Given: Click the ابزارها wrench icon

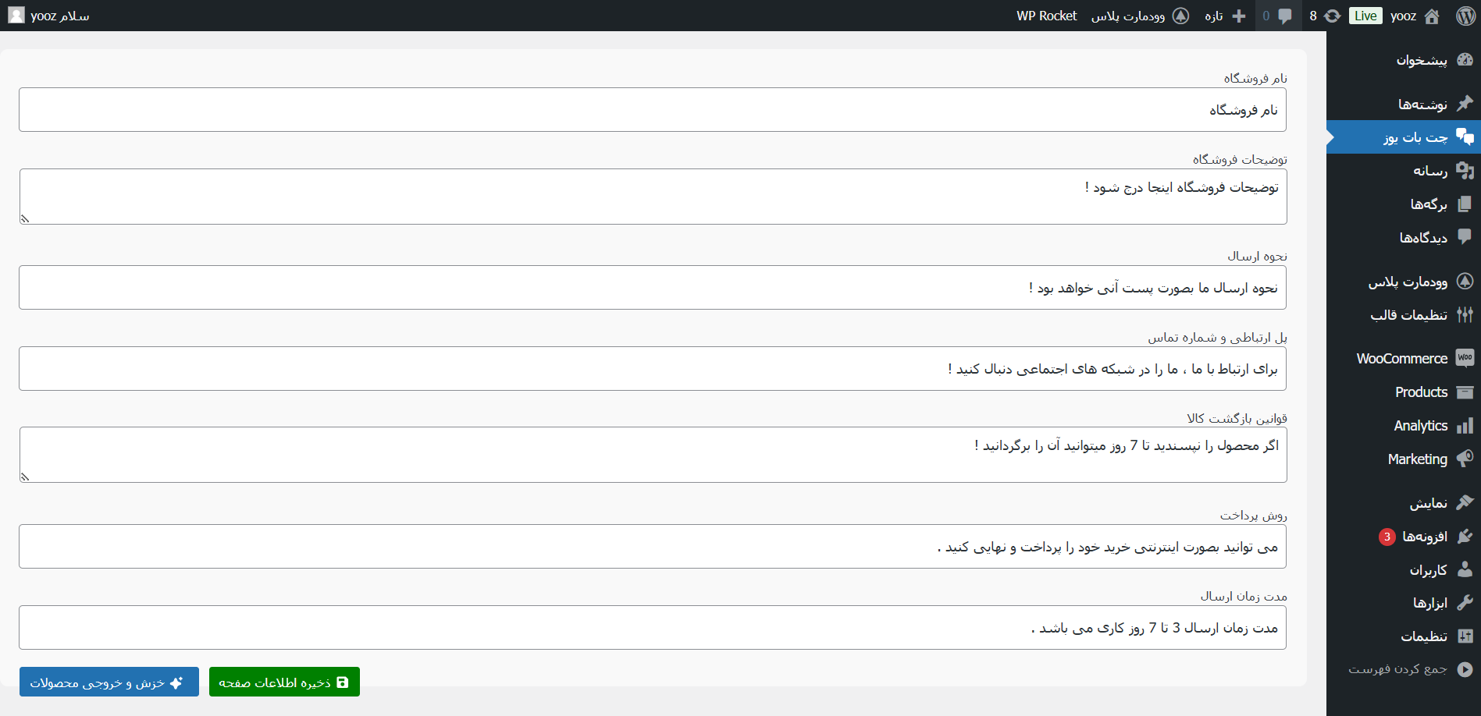Looking at the screenshot, I should coord(1465,603).
